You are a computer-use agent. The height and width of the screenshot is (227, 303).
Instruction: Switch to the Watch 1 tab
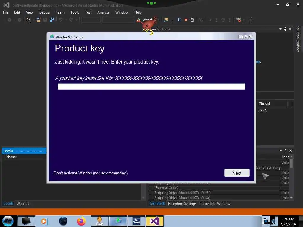click(x=23, y=203)
